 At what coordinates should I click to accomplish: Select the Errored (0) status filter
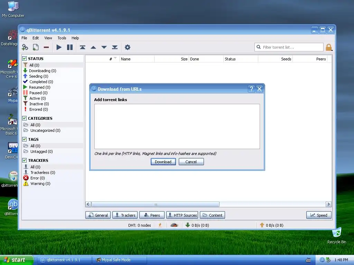[39, 109]
